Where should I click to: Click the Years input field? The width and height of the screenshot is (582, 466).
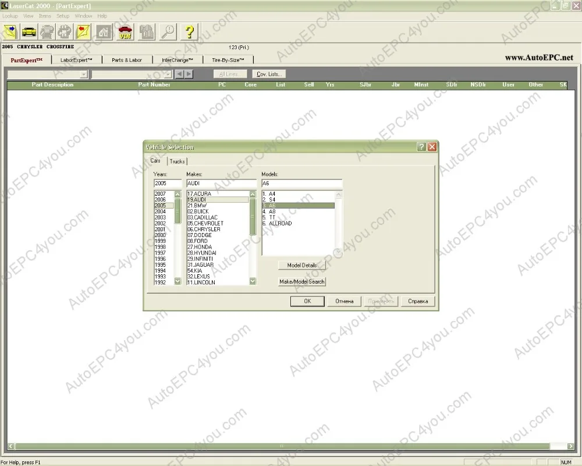(168, 183)
